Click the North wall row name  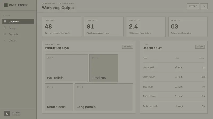point(148,67)
